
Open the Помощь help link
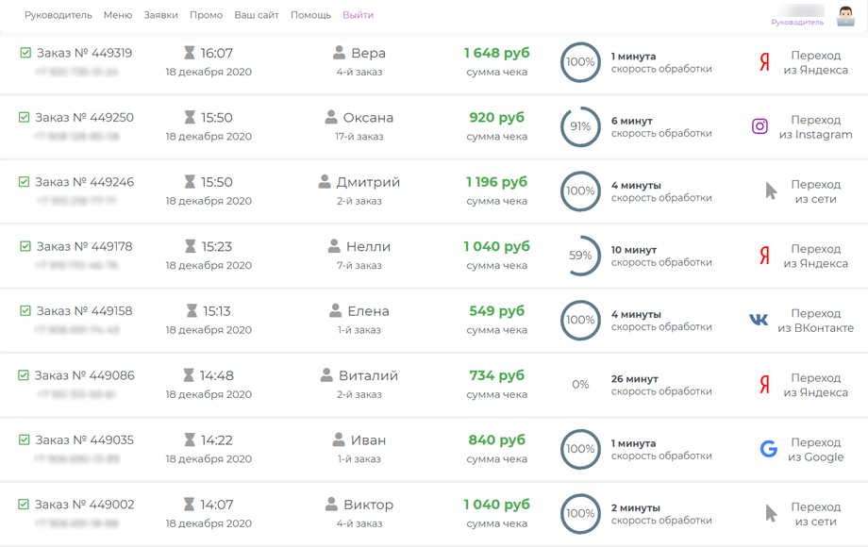pos(310,15)
